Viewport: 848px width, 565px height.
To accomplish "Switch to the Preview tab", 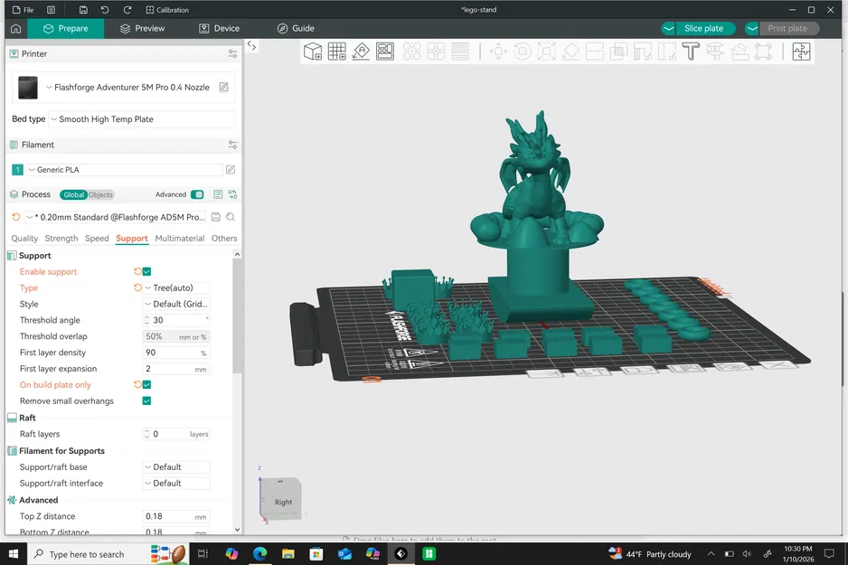I will pyautogui.click(x=142, y=29).
